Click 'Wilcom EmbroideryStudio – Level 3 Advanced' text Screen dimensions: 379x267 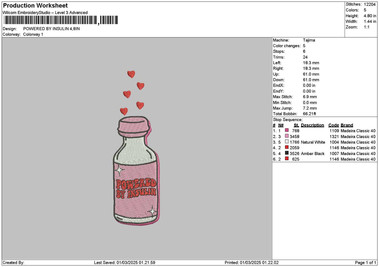[x=45, y=13]
